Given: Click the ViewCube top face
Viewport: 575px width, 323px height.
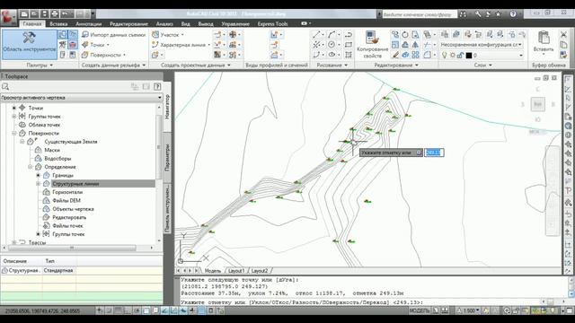Looking at the screenshot, I should tap(537, 104).
